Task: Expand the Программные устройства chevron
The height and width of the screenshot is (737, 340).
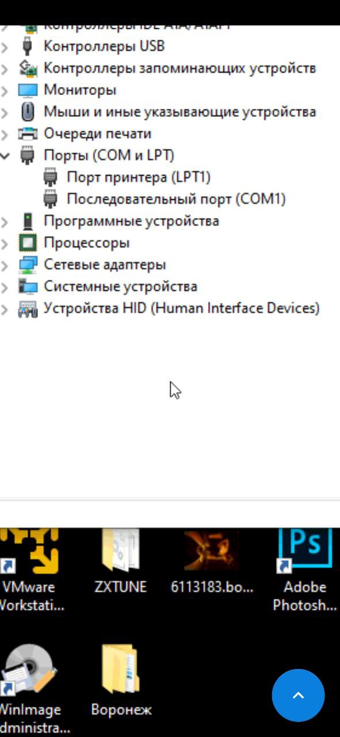Action: pos(5,222)
